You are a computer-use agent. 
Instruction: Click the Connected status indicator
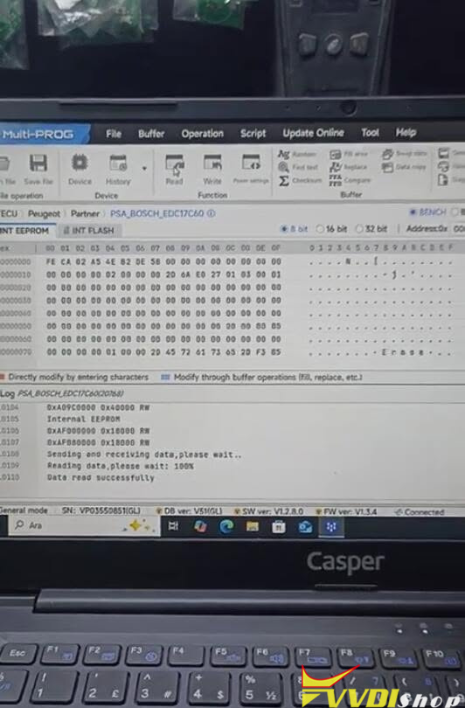420,512
